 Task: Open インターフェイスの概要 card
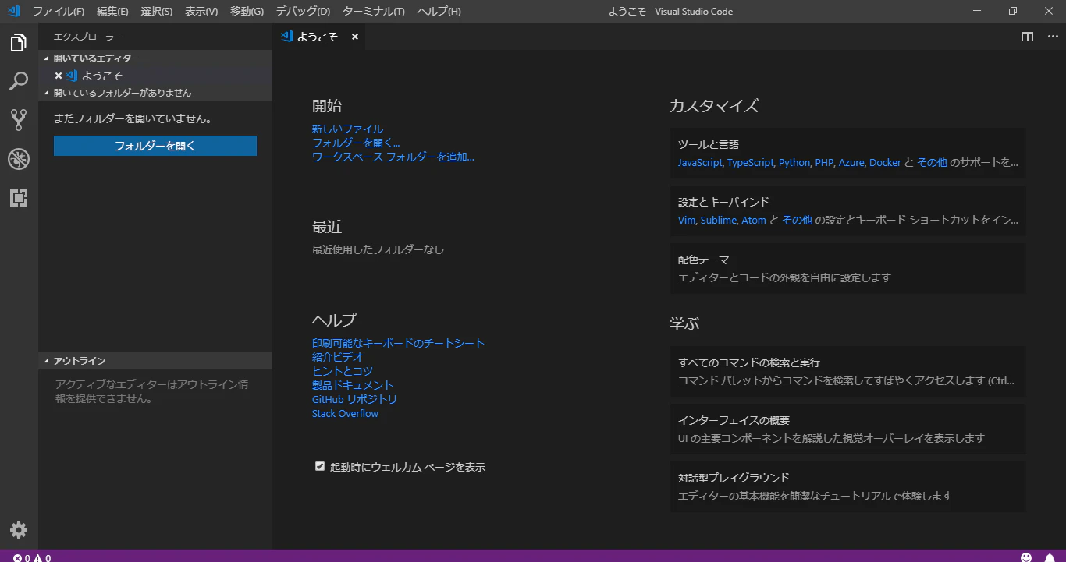(848, 429)
